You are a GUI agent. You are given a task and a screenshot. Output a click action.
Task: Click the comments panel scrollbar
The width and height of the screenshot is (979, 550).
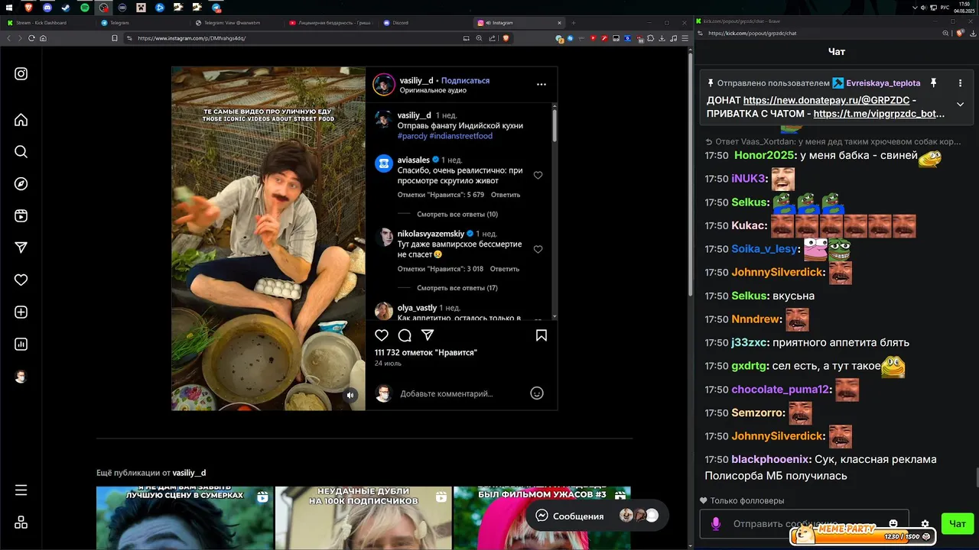click(555, 126)
